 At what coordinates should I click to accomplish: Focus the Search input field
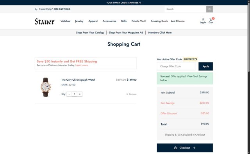(x=185, y=9)
